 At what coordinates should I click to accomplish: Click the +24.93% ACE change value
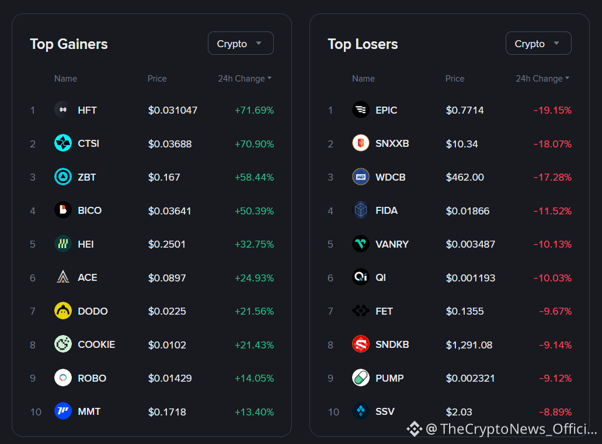(254, 278)
